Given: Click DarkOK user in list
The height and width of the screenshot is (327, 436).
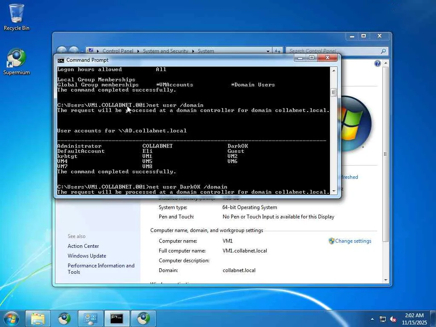Looking at the screenshot, I should [238, 146].
